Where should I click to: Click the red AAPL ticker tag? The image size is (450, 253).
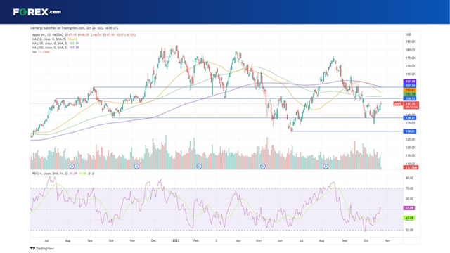398,104
